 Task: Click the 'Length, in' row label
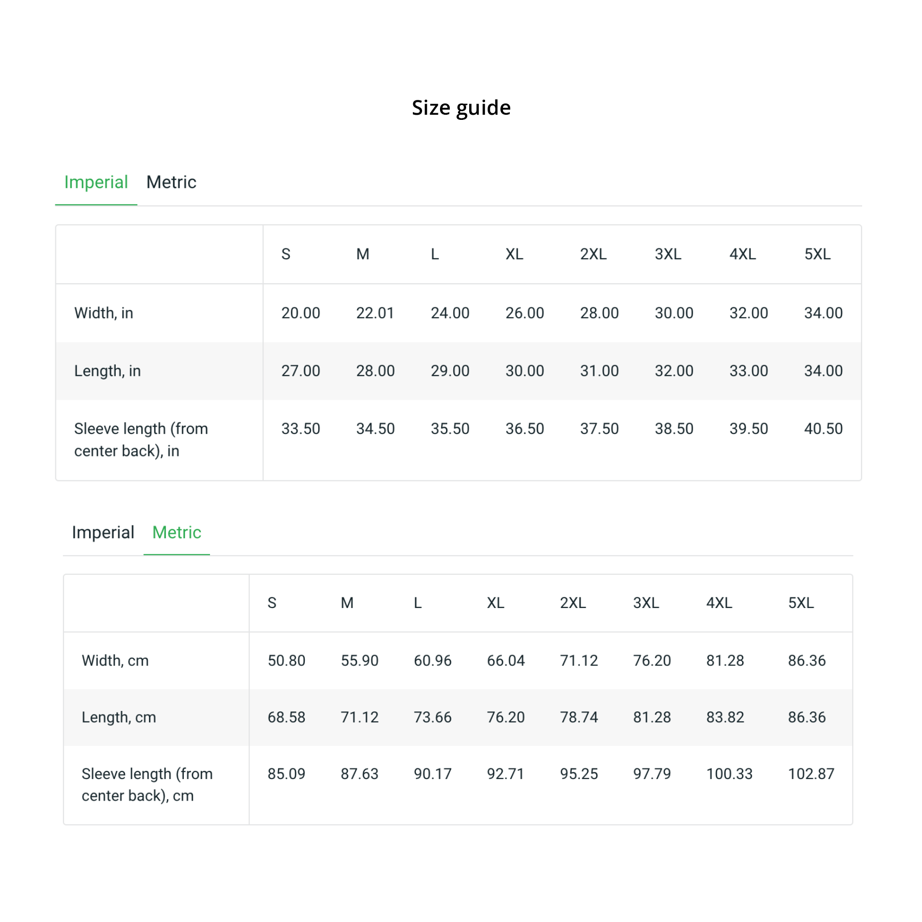pos(107,371)
